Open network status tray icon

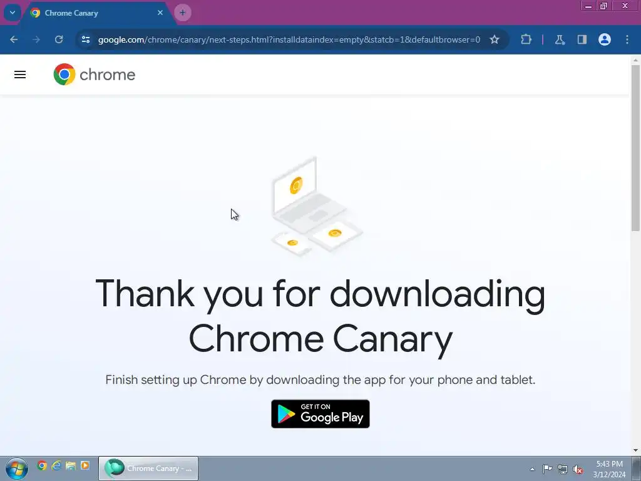click(563, 469)
